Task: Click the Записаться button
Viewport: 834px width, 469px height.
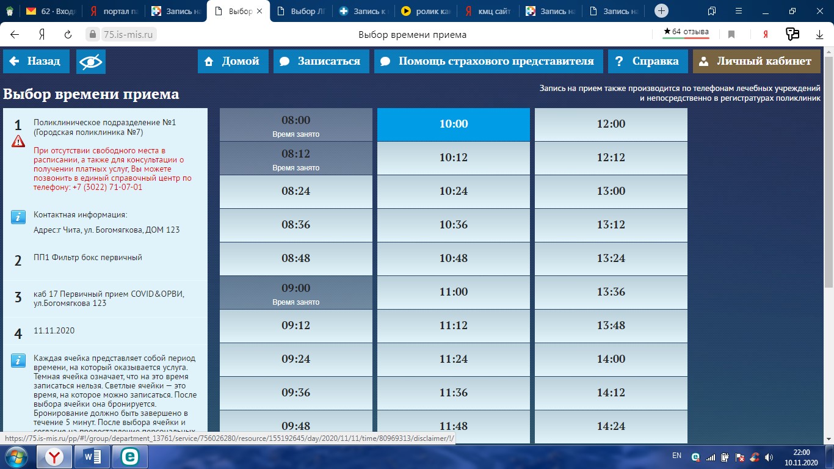Action: [x=321, y=61]
